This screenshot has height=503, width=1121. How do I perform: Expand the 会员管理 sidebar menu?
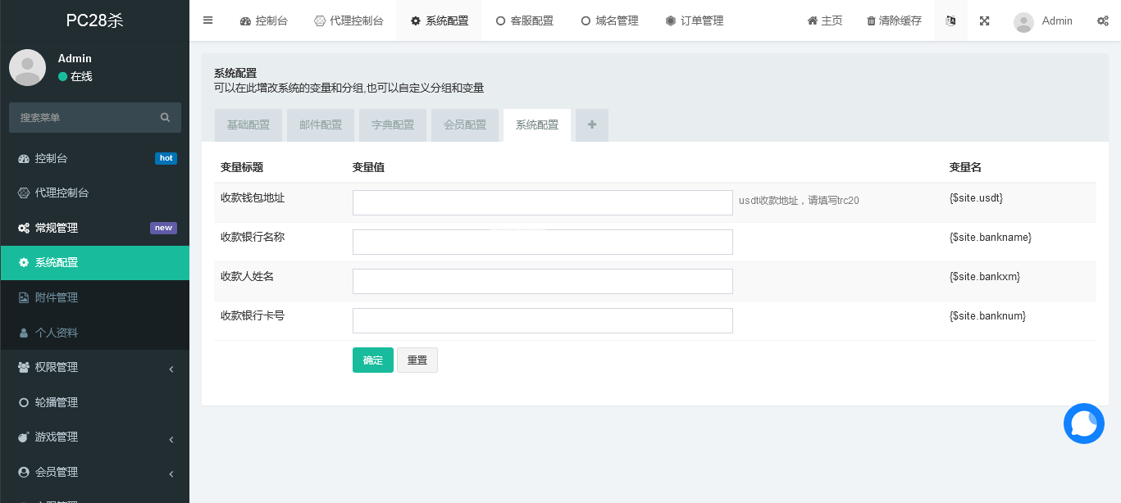(57, 472)
